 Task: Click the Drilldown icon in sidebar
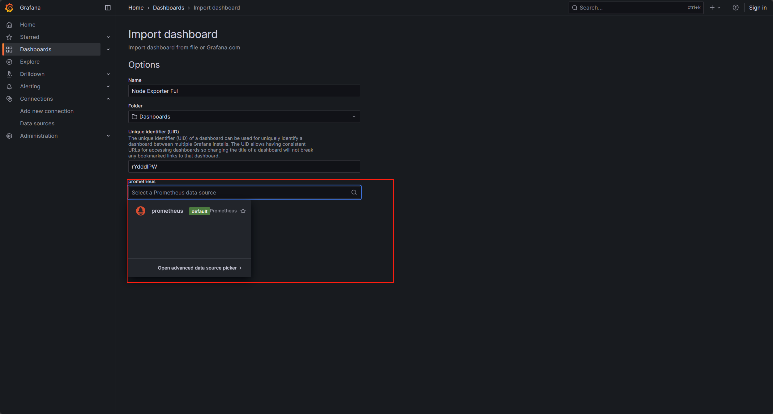click(x=9, y=74)
